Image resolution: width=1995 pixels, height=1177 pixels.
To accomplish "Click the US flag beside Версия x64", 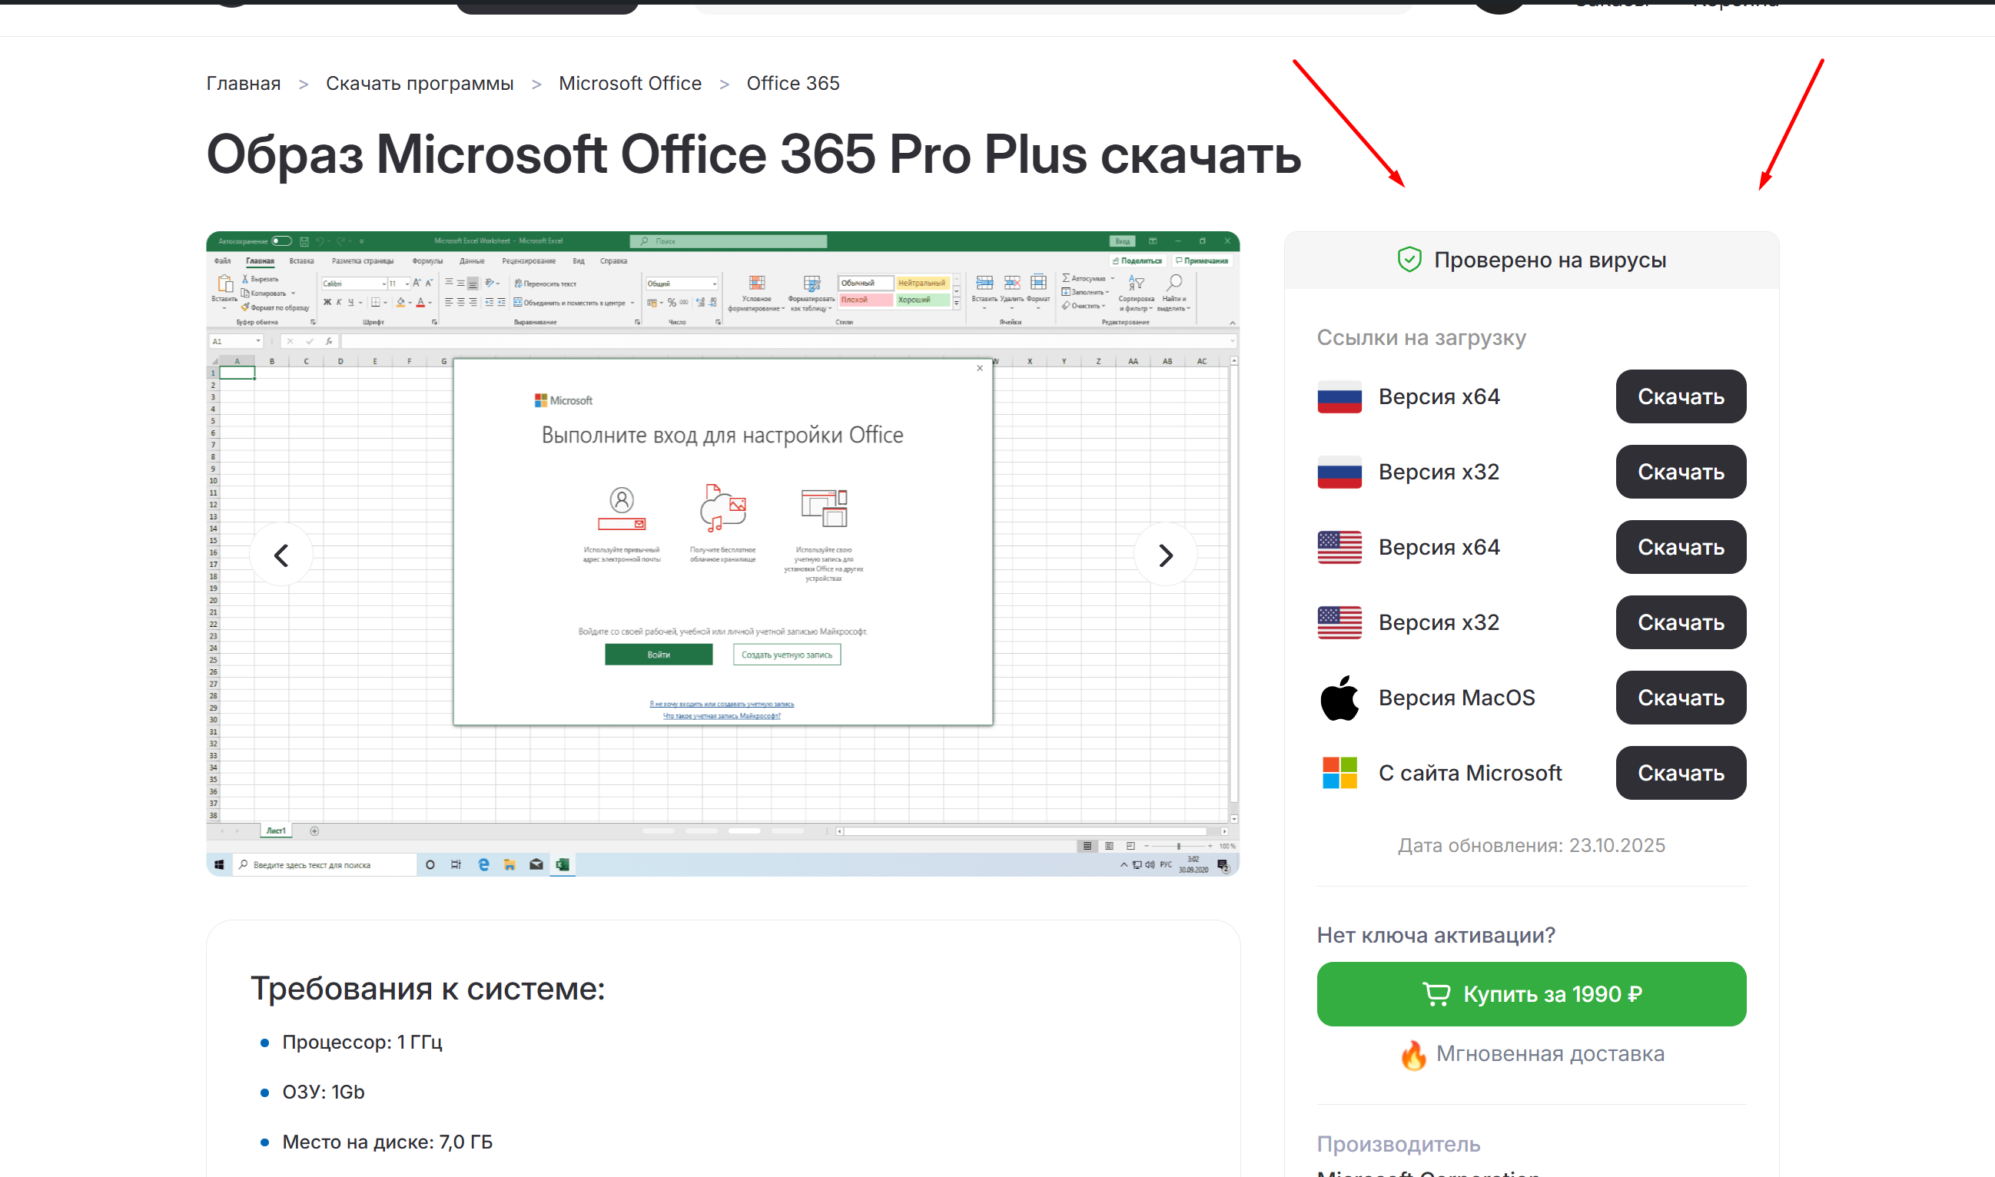I will click(x=1339, y=547).
